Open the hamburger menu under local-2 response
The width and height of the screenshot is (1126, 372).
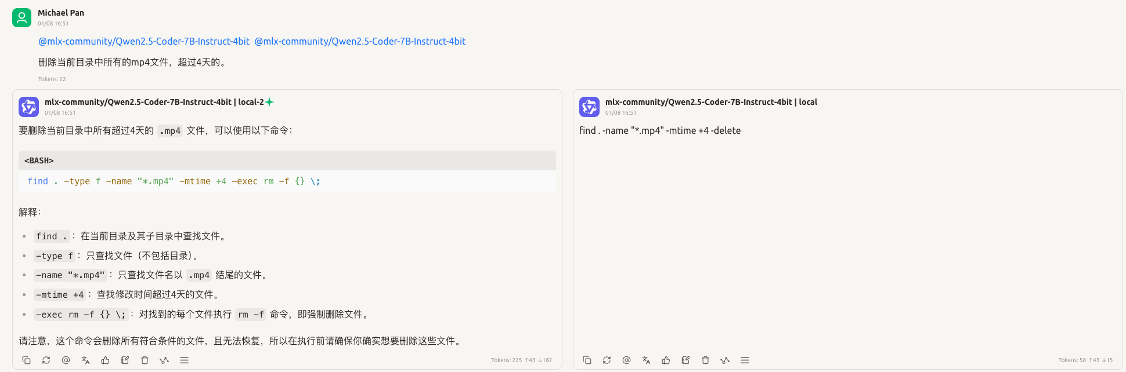184,360
